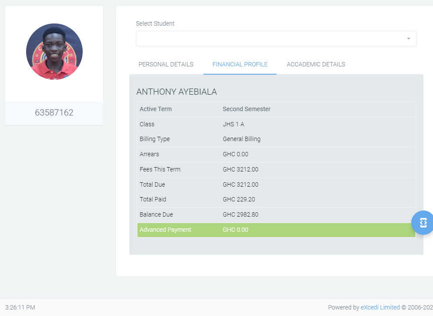This screenshot has height=316, width=433.
Task: Click the Class JHS 1 A row
Action: (276, 124)
